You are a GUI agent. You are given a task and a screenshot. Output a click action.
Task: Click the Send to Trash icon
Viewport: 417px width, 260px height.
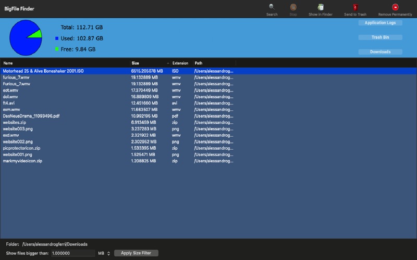[x=355, y=7]
